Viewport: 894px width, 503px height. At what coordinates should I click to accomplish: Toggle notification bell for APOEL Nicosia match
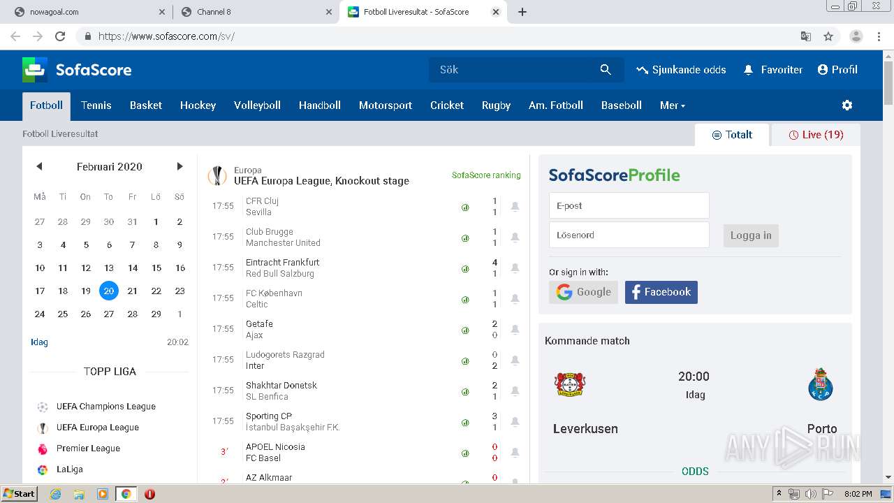pos(515,452)
